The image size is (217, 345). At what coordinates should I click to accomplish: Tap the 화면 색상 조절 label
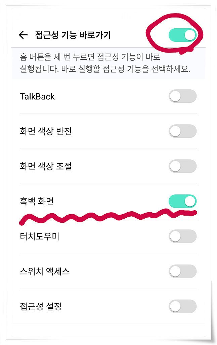pyautogui.click(x=46, y=166)
